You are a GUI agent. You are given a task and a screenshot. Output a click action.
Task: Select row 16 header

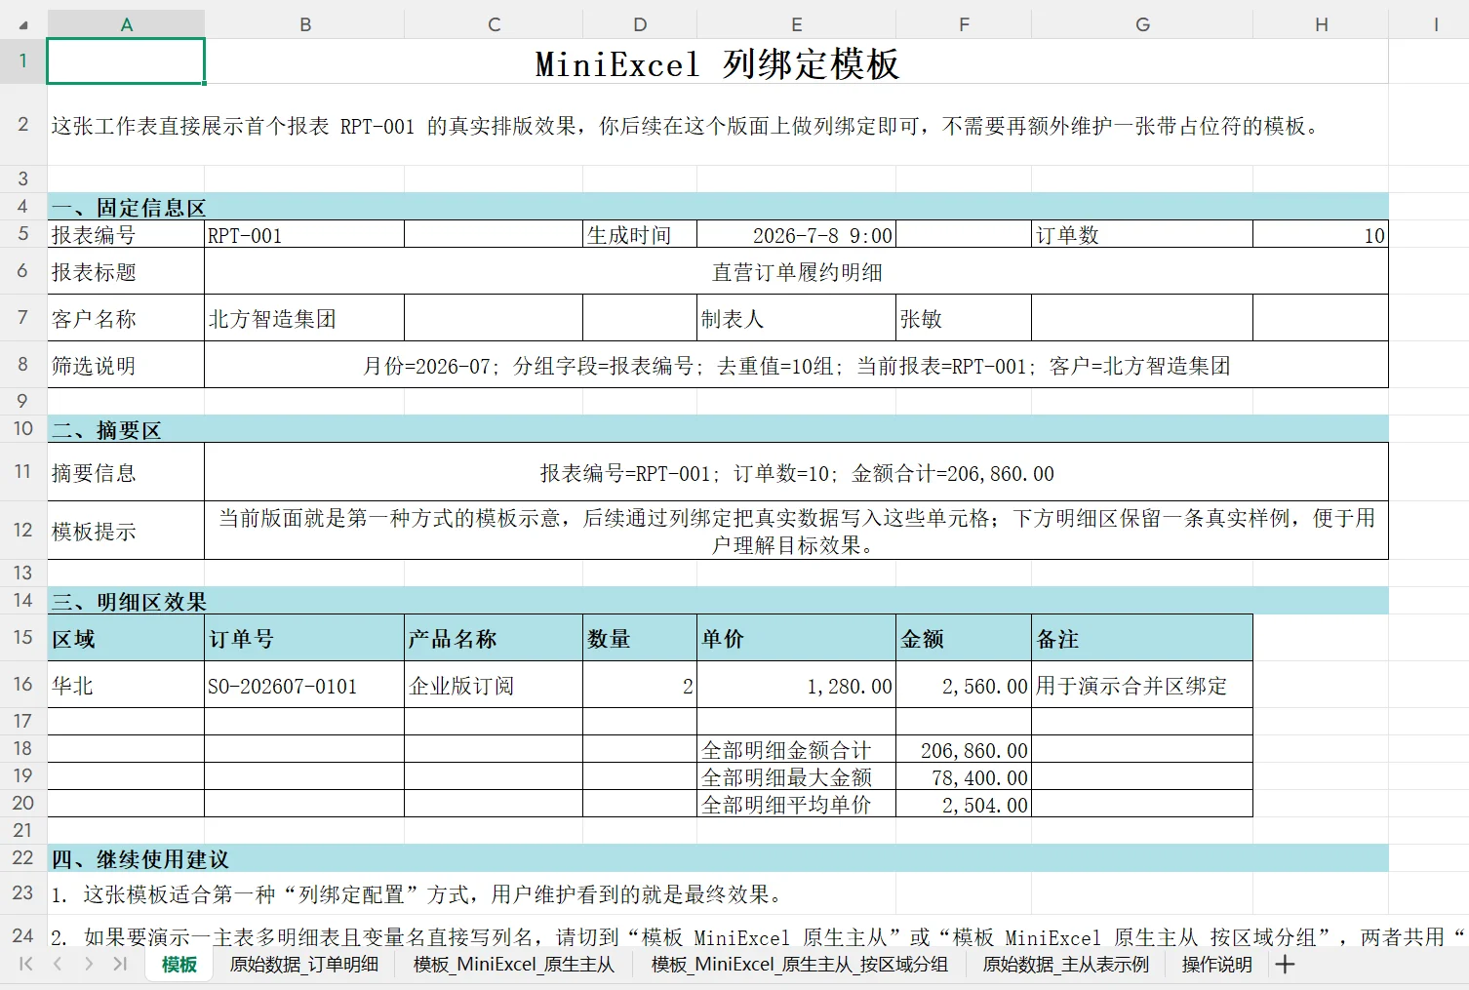pos(23,684)
